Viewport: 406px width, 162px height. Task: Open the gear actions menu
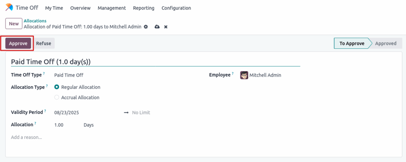(146, 27)
